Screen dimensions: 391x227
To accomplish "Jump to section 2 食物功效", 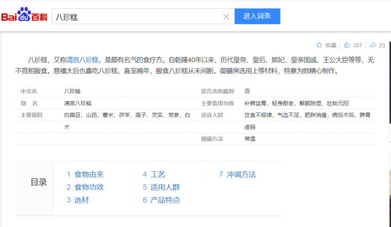I will tap(85, 187).
